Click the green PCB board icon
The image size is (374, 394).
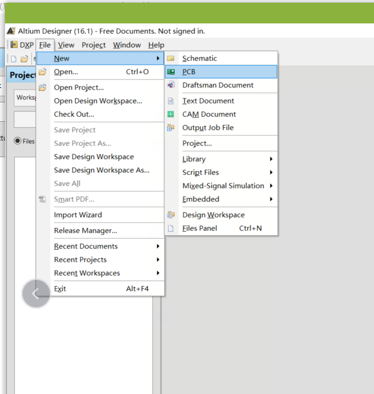[x=171, y=72]
